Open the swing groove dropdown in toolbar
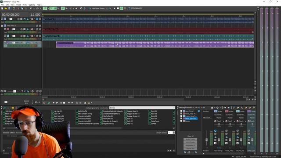This screenshot has height=158, width=281. pos(107,8)
